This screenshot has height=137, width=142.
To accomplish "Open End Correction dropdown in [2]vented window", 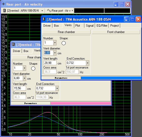I will click(x=87, y=63).
